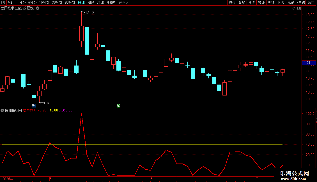Switch to 分时 intraday view
The image size is (317, 182).
pyautogui.click(x=11, y=3)
